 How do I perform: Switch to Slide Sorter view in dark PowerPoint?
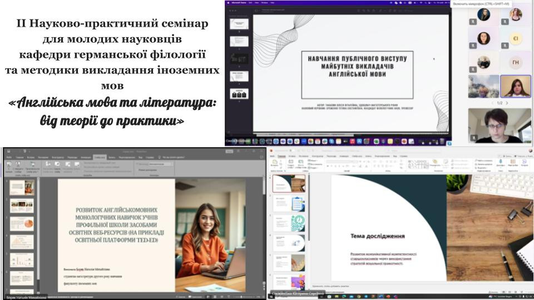point(215,297)
